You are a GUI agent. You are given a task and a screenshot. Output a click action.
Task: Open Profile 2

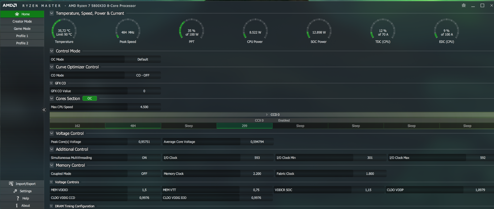click(x=22, y=43)
